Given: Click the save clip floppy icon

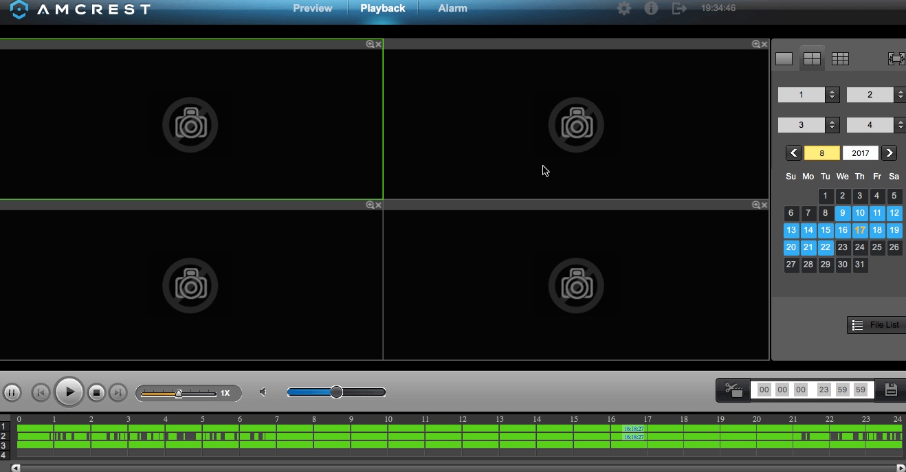Looking at the screenshot, I should [891, 390].
